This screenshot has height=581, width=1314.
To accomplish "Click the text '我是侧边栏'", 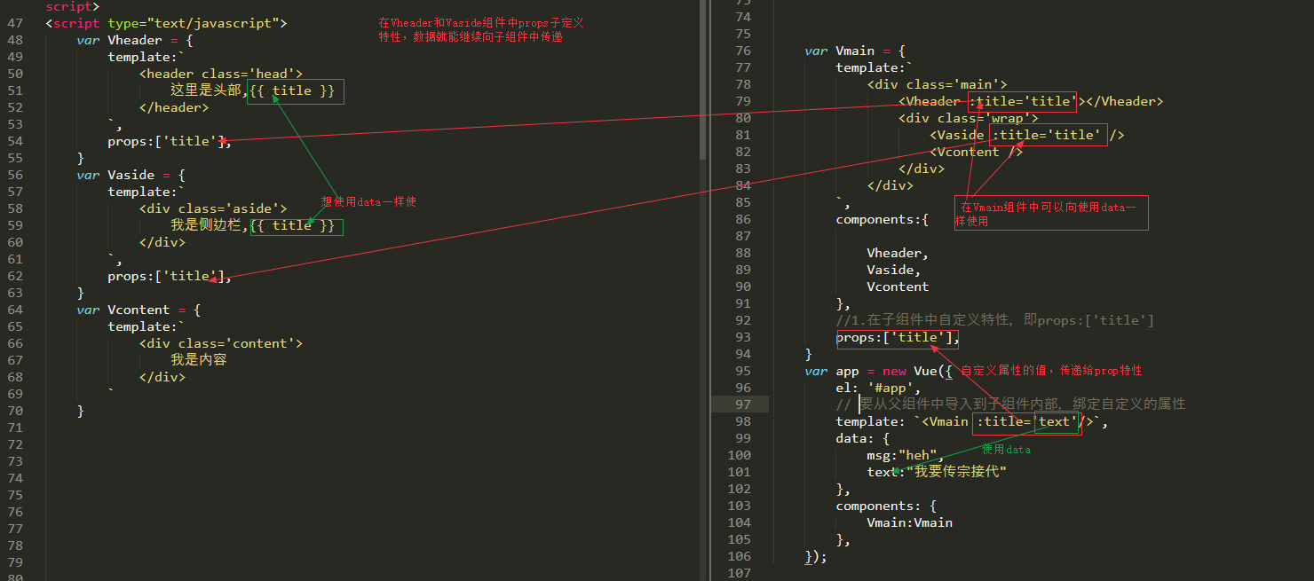I will [205, 225].
